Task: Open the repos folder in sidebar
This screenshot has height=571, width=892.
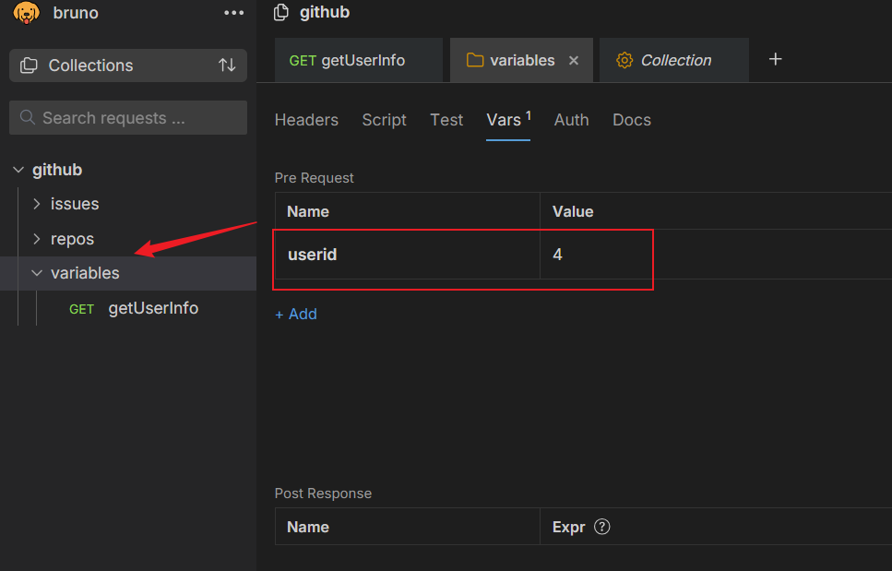Action: pyautogui.click(x=72, y=239)
